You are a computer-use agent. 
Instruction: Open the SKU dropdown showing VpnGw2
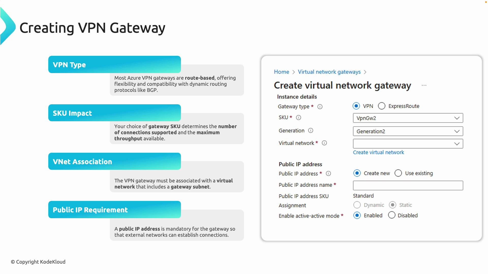[x=408, y=118]
